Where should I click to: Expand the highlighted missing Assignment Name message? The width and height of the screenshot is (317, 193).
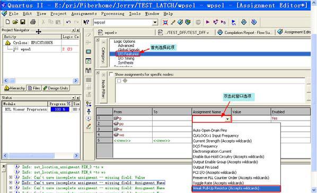11,183
